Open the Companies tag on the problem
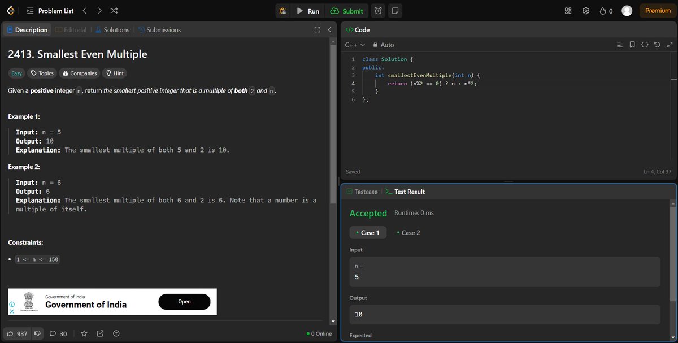The image size is (678, 343). (x=79, y=73)
